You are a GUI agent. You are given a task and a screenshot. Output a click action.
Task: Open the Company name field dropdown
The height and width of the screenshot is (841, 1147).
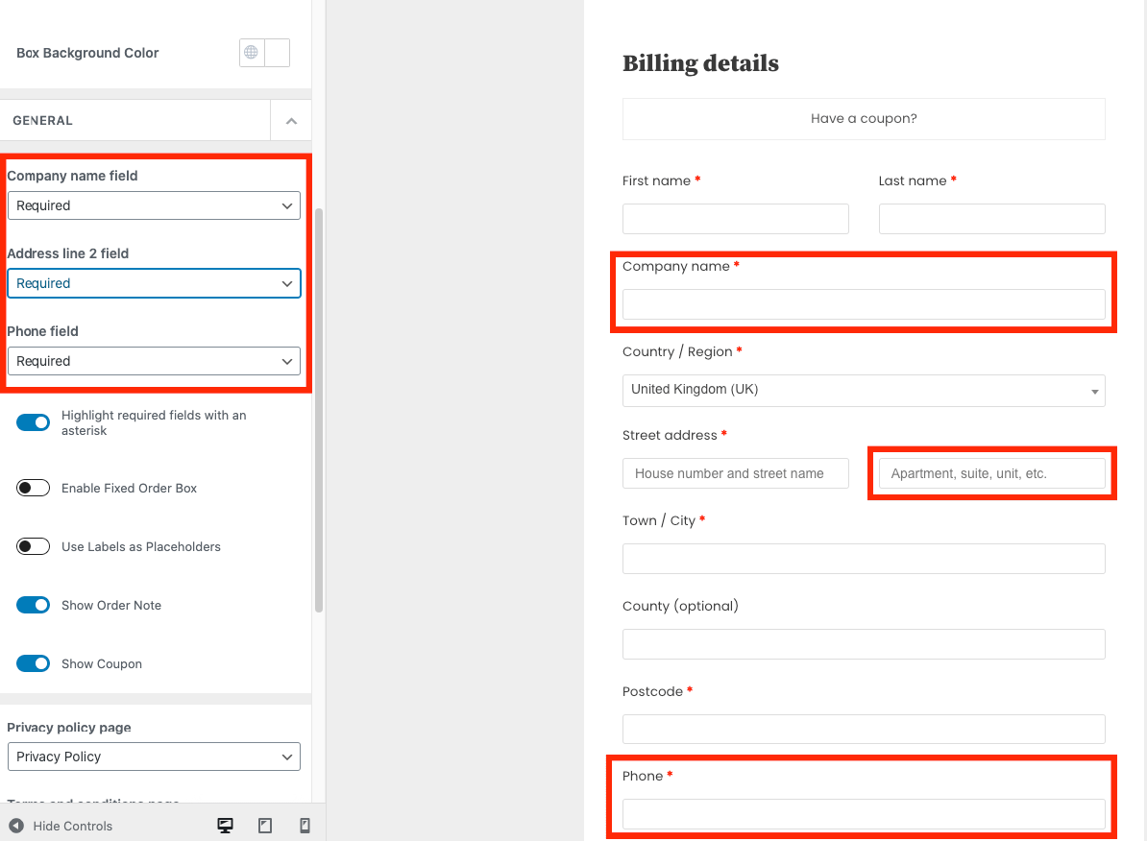click(154, 205)
